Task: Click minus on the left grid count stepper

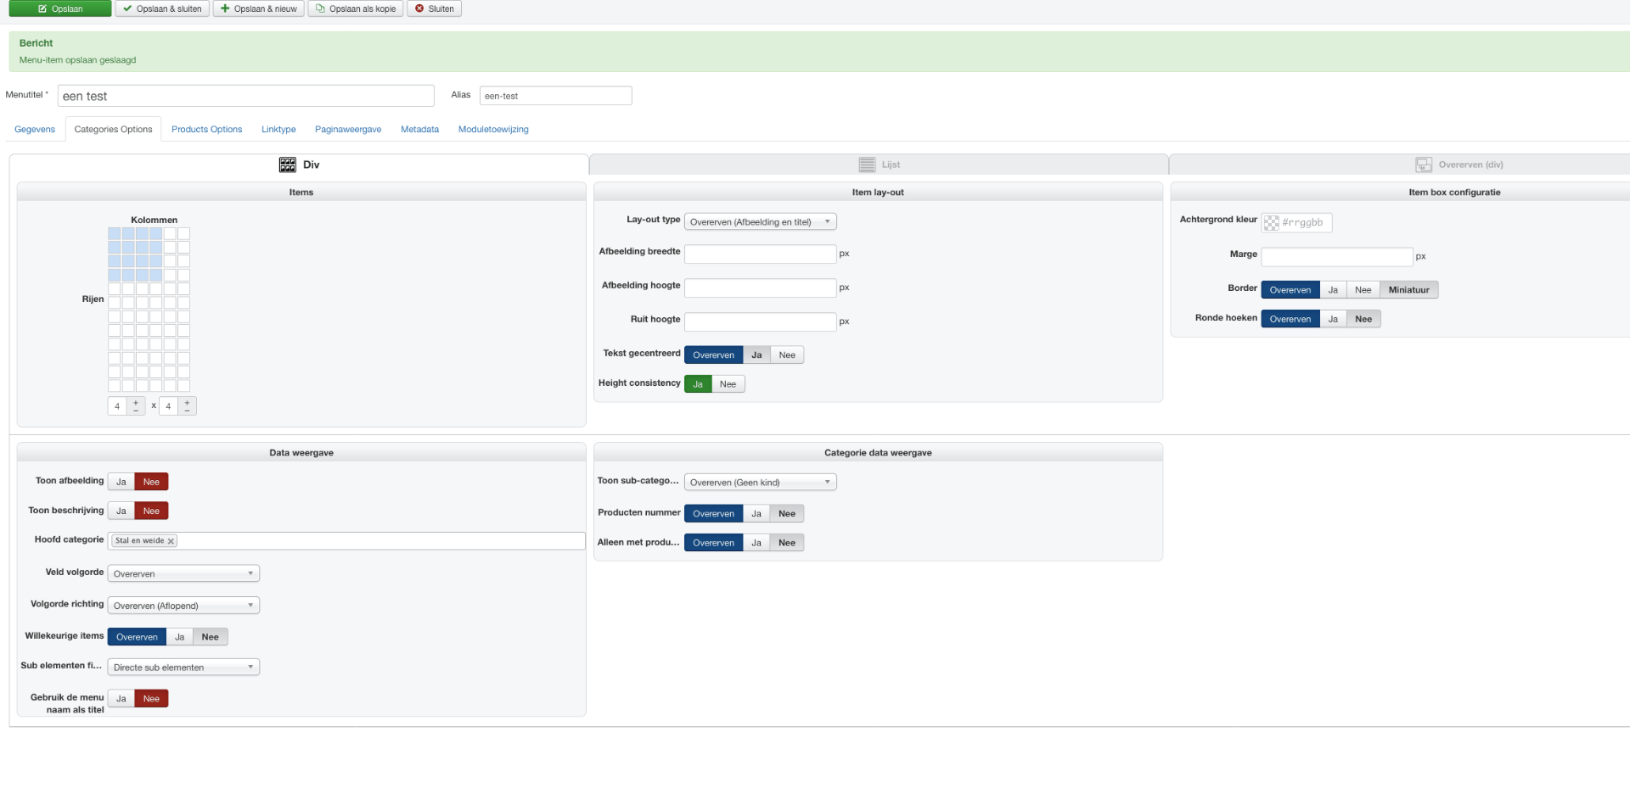Action: tap(136, 411)
